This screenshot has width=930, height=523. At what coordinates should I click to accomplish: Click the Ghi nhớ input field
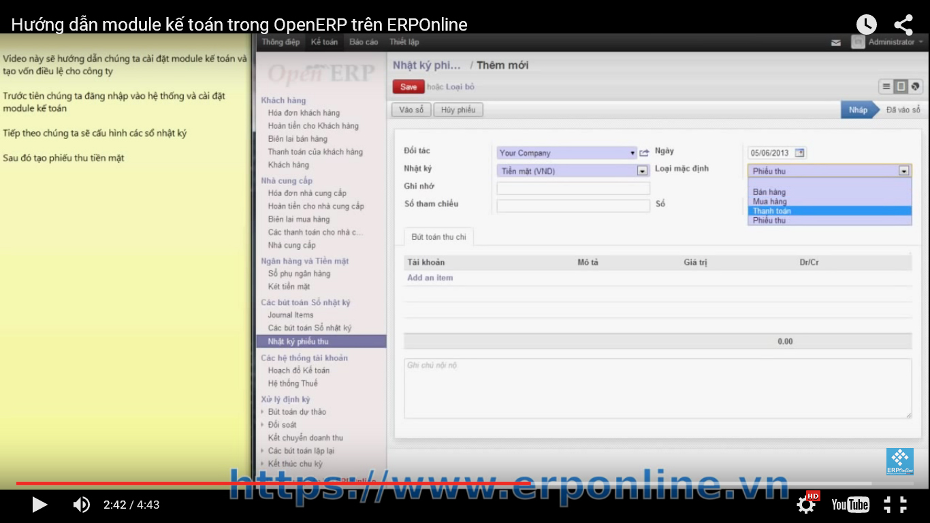[573, 189]
